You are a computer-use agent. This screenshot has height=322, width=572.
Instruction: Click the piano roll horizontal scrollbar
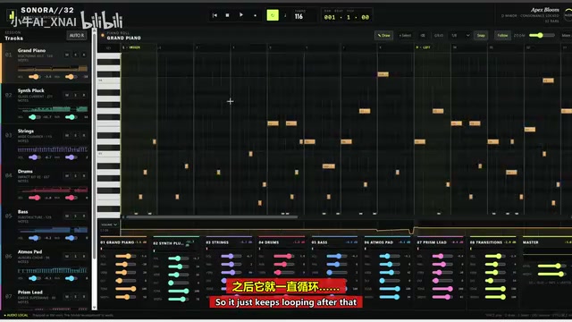(x=211, y=217)
